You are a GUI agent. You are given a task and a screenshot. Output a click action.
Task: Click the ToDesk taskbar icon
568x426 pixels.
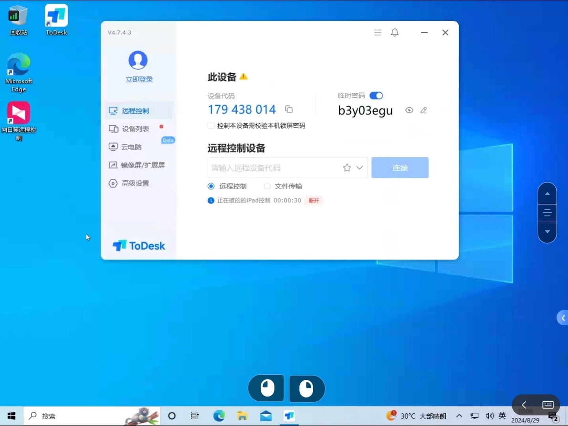[290, 416]
